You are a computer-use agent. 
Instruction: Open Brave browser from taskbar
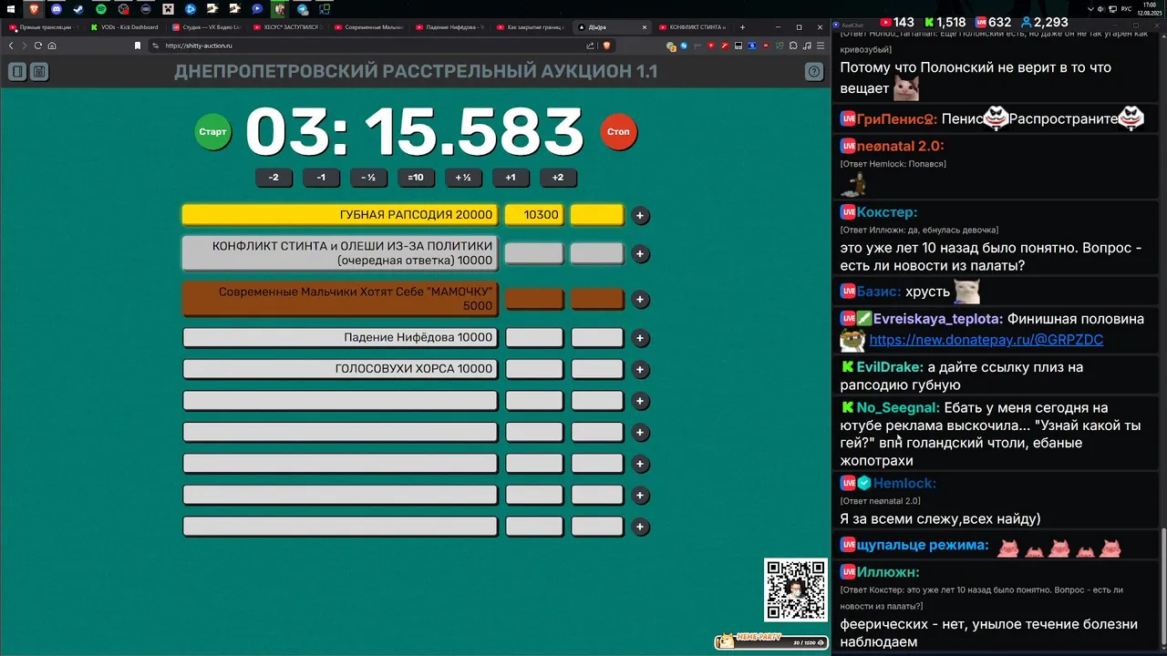35,8
